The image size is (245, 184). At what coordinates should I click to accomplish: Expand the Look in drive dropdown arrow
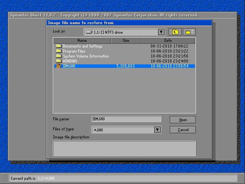pos(161,32)
